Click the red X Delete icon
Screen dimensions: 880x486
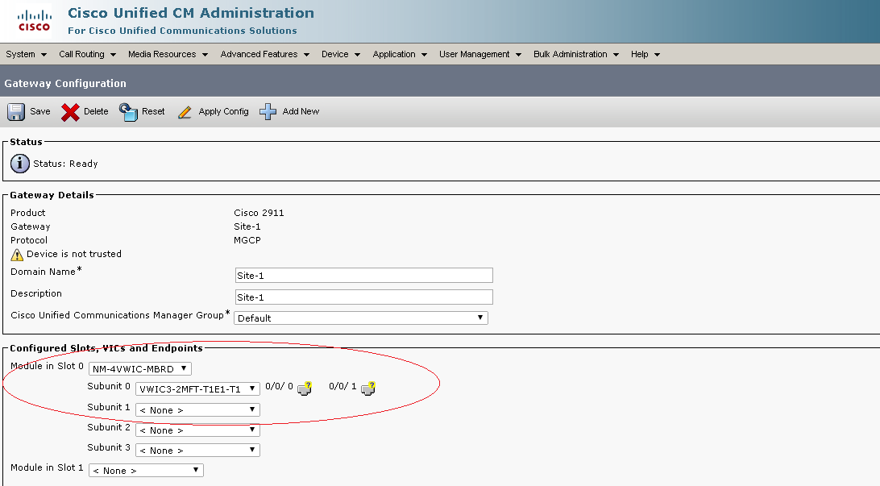[x=70, y=112]
